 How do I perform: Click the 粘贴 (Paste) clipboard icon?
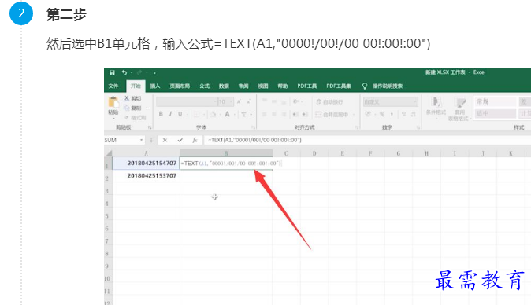click(113, 102)
